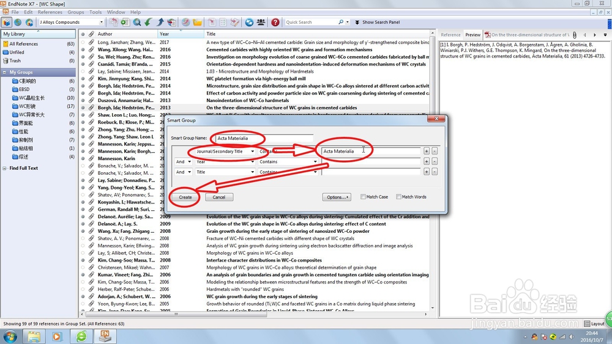
Task: Enable the Match Case checkbox
Action: click(x=363, y=197)
